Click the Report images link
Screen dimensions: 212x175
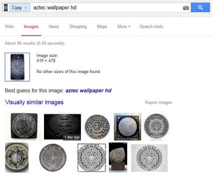pos(159,102)
